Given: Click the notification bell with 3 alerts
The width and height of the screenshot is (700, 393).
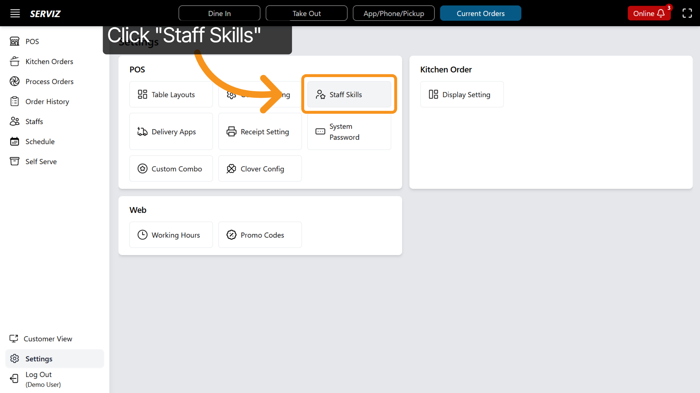Looking at the screenshot, I should (660, 13).
